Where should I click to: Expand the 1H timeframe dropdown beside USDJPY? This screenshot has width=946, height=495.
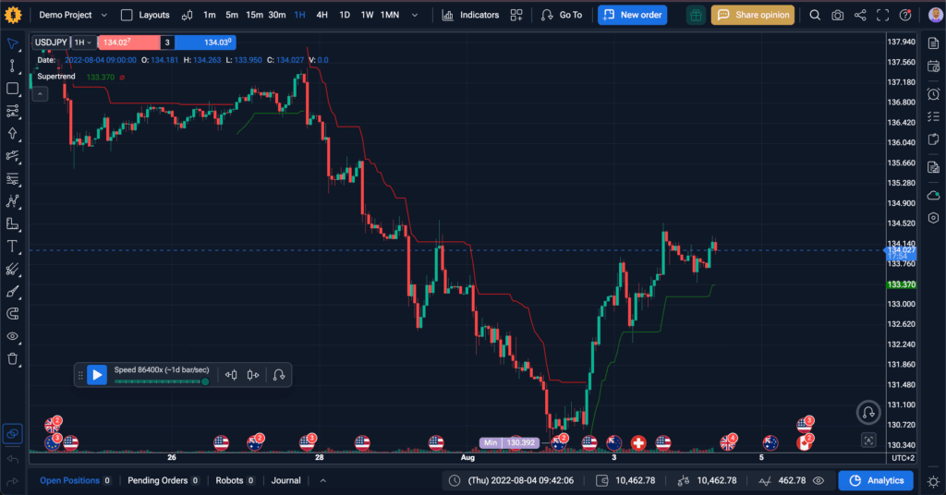[x=83, y=42]
